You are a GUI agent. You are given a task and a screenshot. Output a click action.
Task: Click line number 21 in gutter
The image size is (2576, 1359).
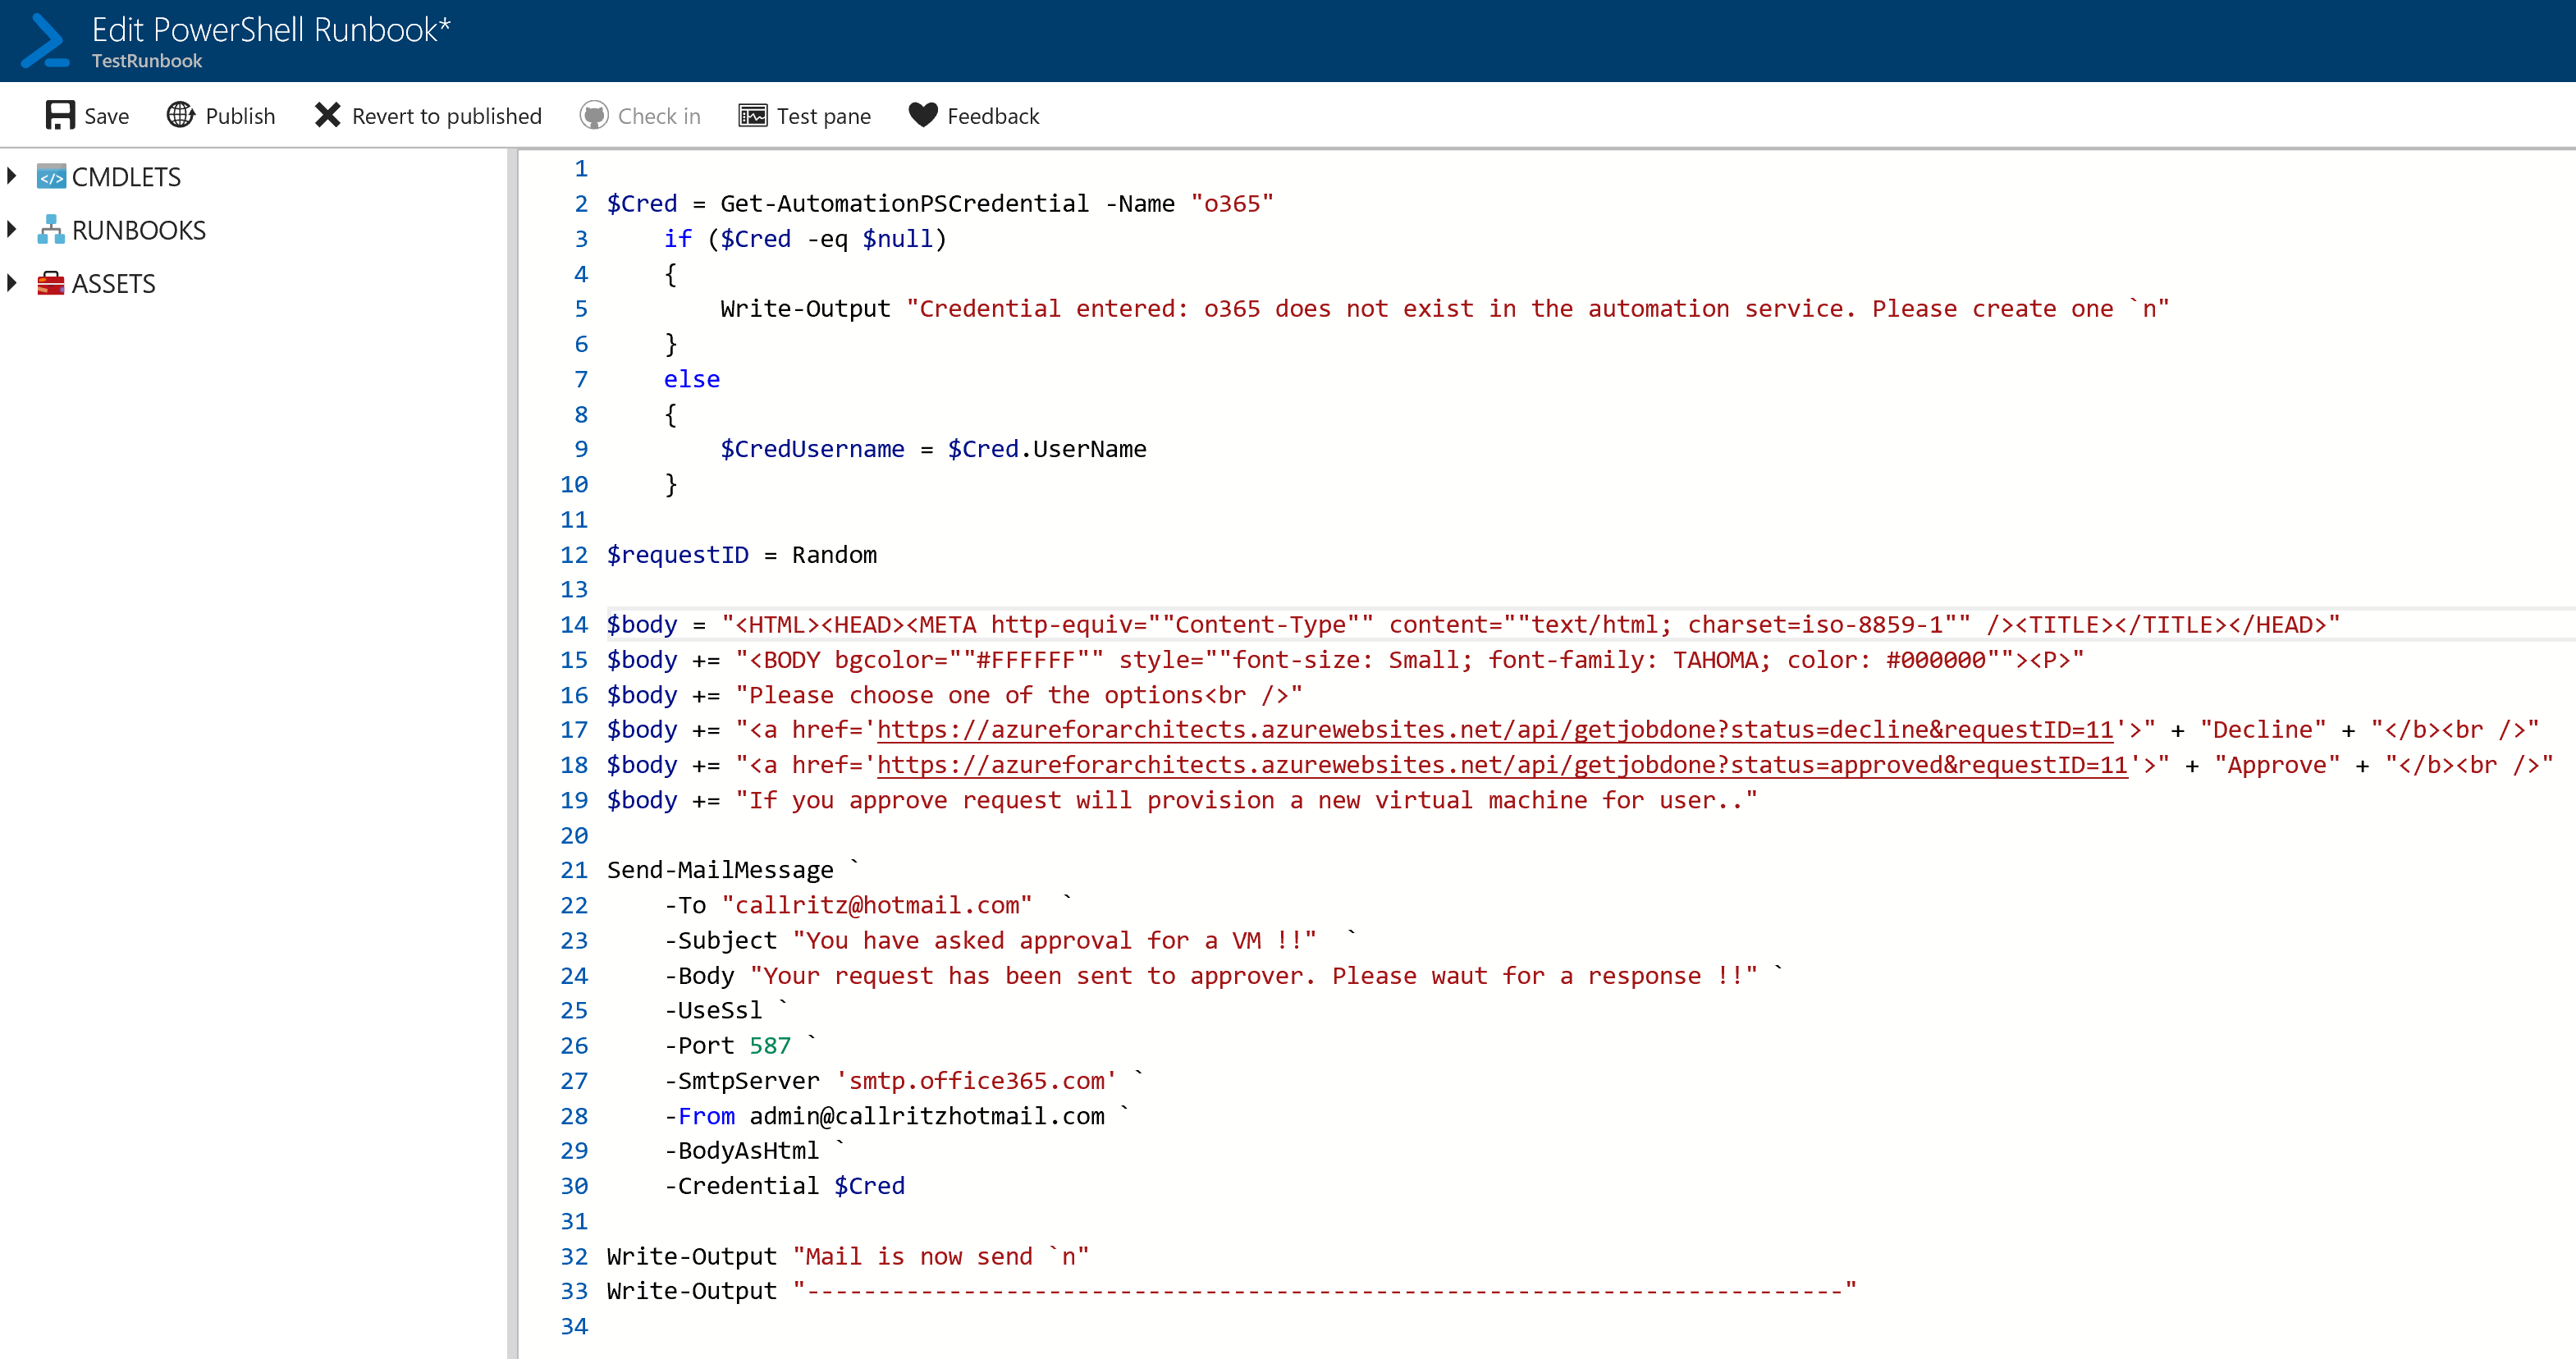point(574,870)
